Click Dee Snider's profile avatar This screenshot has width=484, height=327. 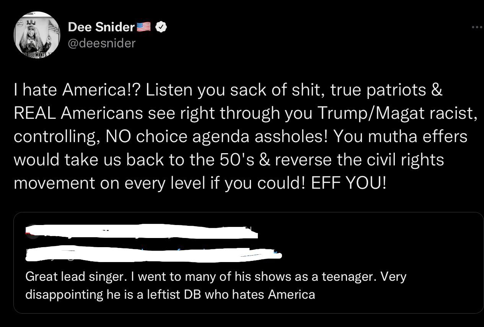[37, 35]
